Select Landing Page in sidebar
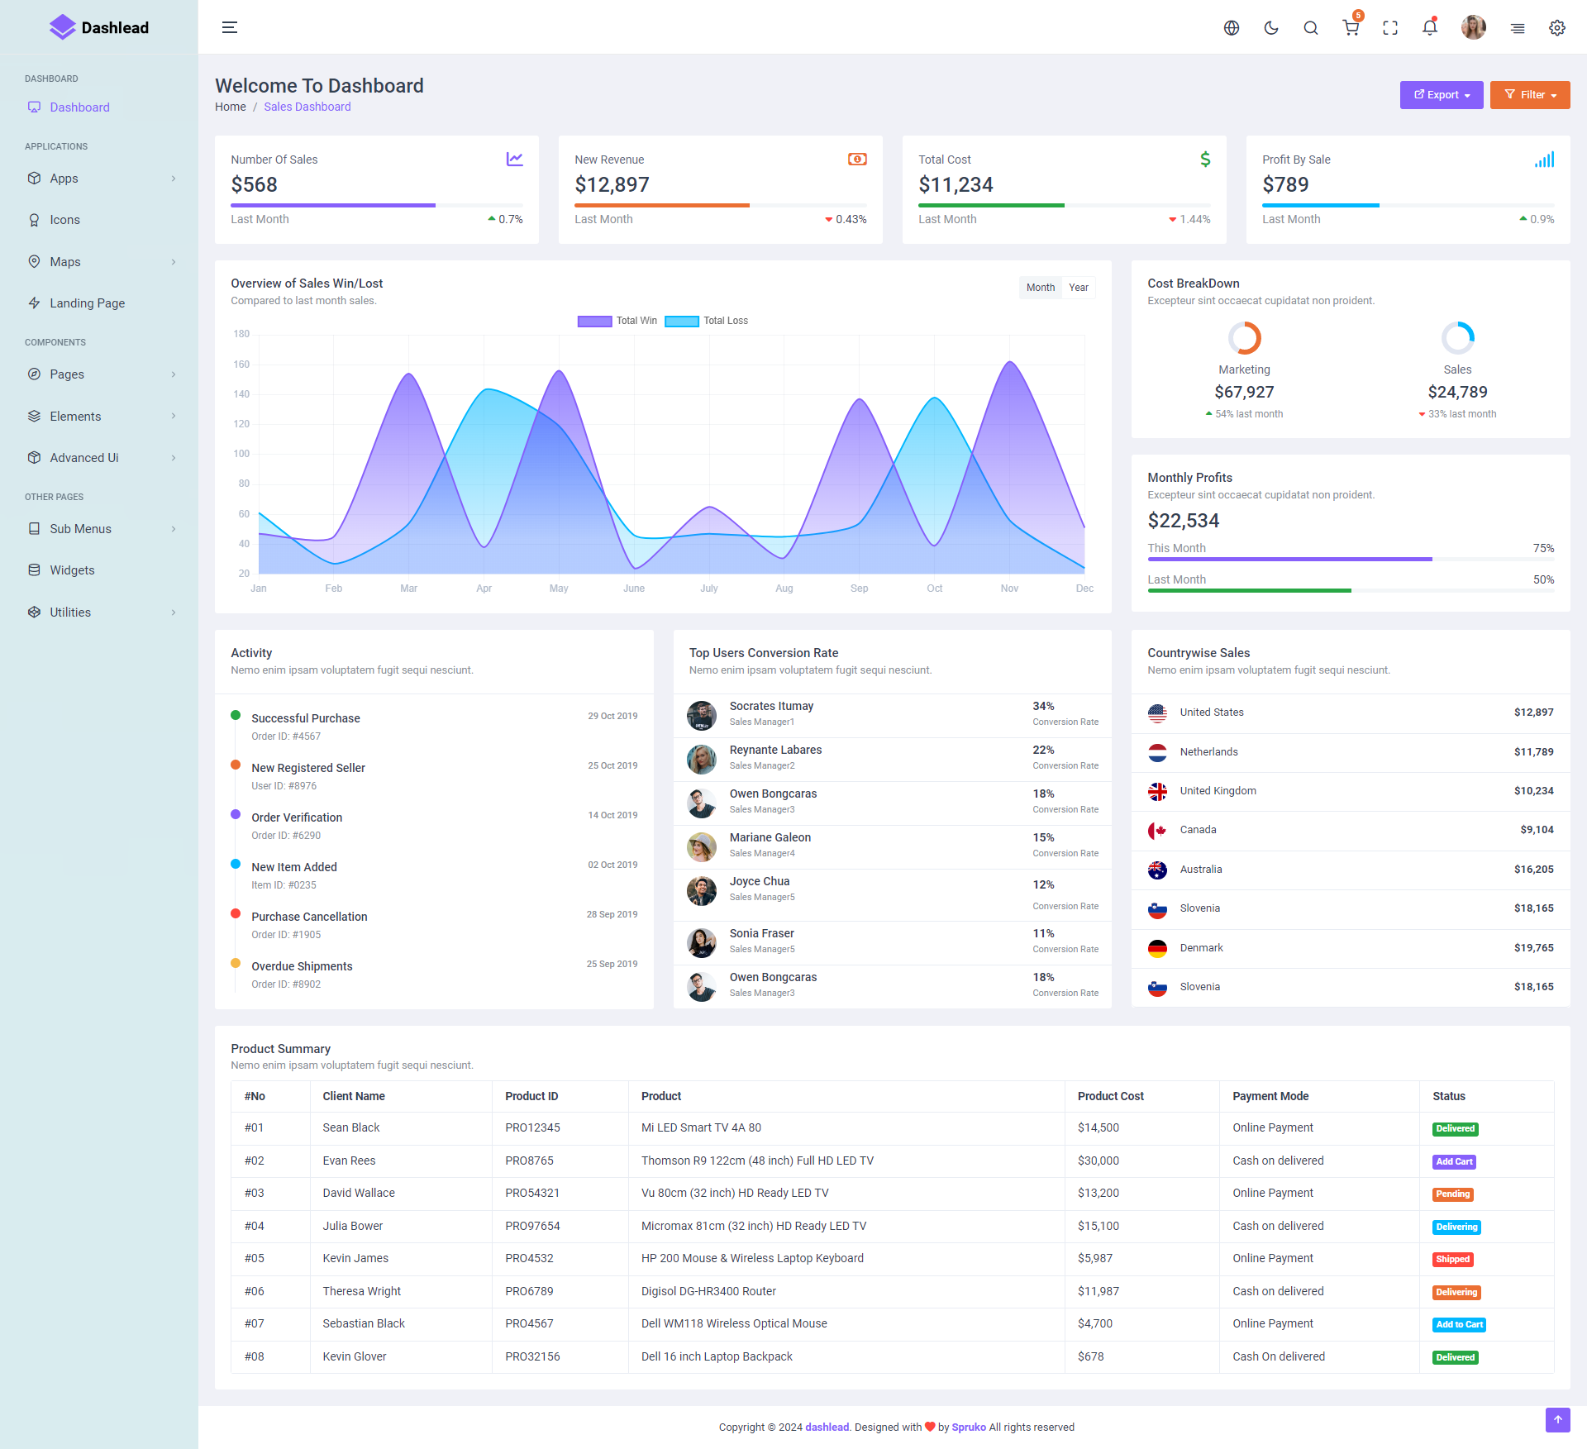Screen dimensions: 1587x1449 pos(87,303)
